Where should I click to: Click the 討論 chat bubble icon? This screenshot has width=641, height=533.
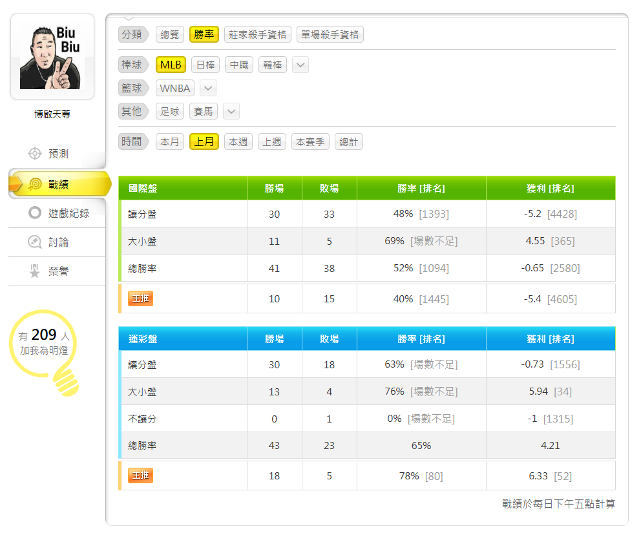click(35, 242)
